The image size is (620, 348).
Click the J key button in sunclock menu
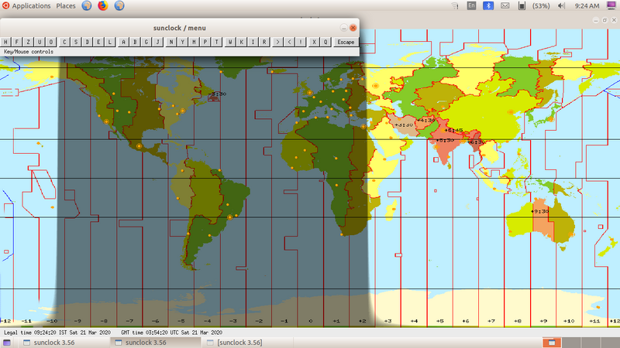(158, 42)
